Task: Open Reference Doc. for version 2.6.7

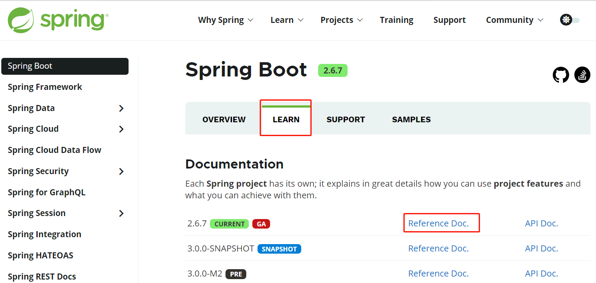Action: pos(438,223)
